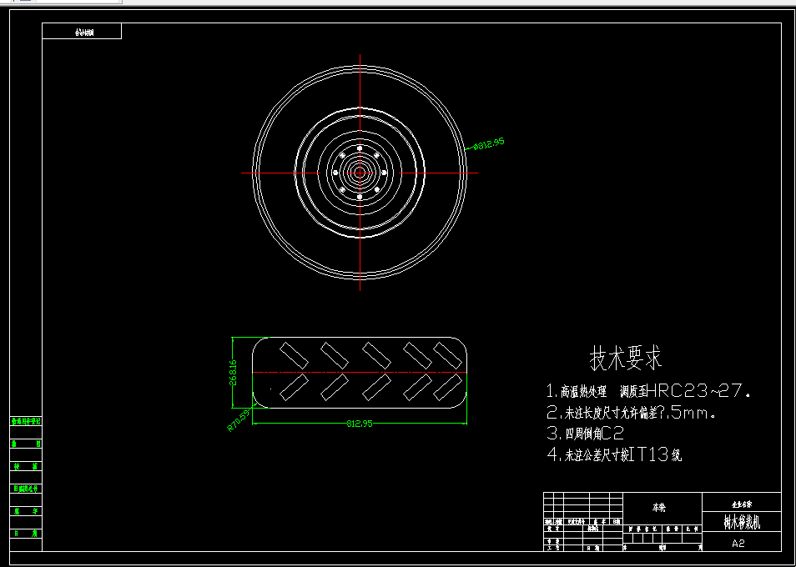Select the 268.16 vertical height dimension

click(x=234, y=373)
